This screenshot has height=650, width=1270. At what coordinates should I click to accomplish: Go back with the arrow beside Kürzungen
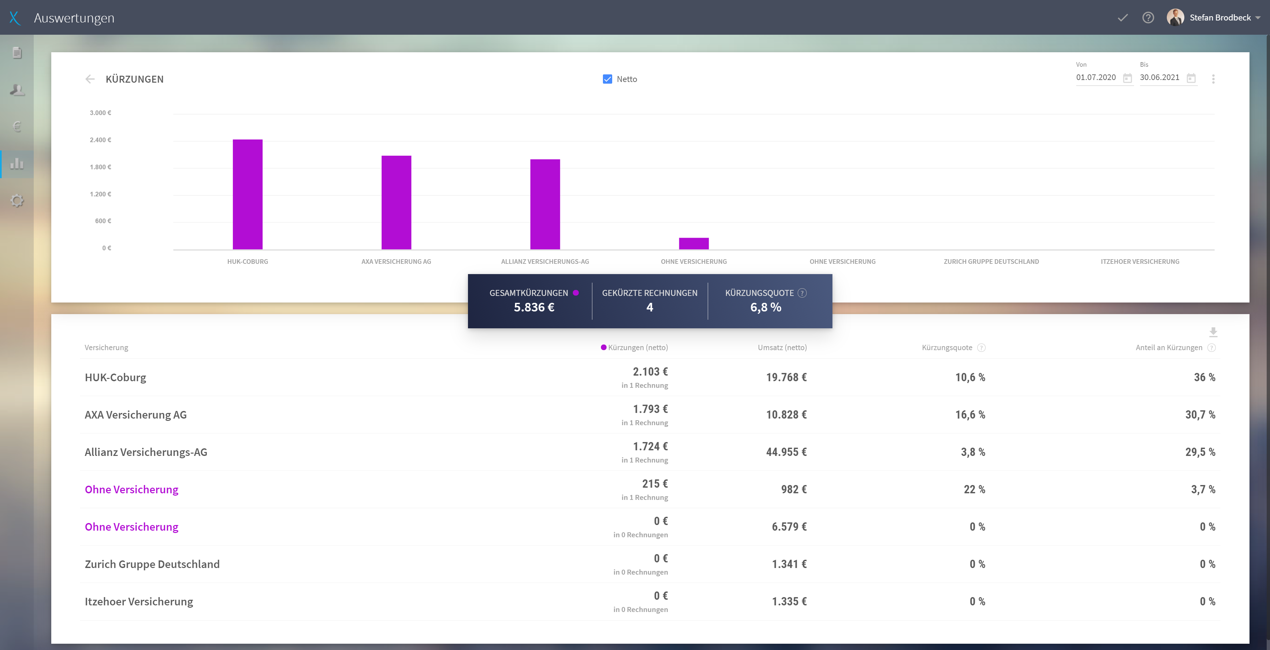pyautogui.click(x=90, y=79)
